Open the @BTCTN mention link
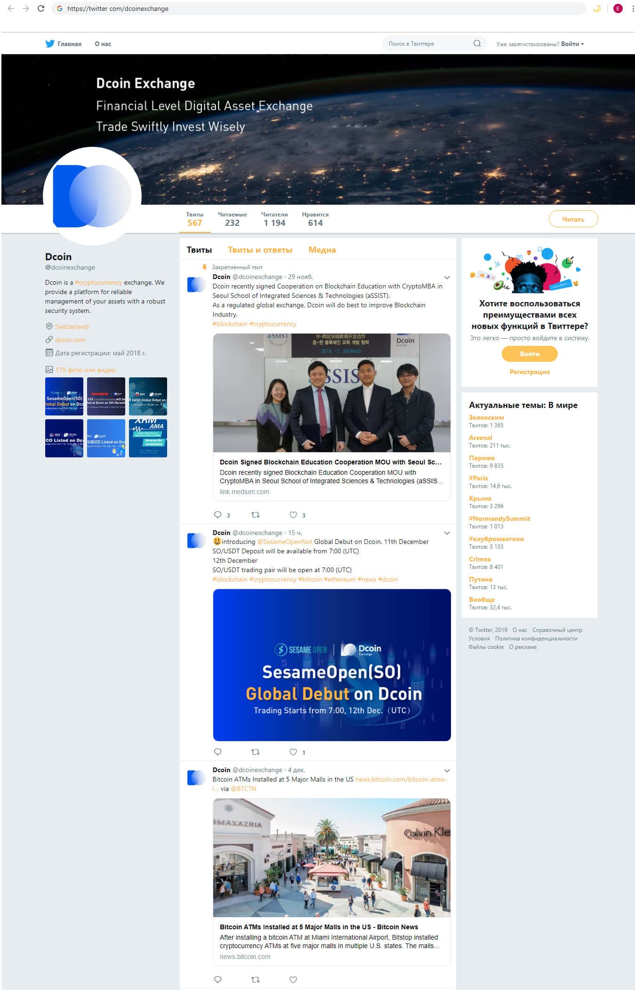 click(x=243, y=789)
